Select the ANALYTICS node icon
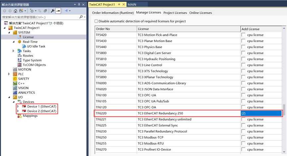 (x=15, y=93)
